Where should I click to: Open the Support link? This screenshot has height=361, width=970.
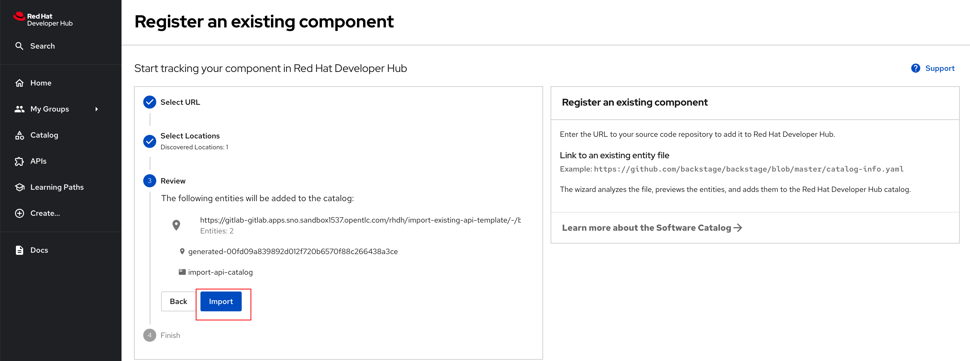pos(933,68)
